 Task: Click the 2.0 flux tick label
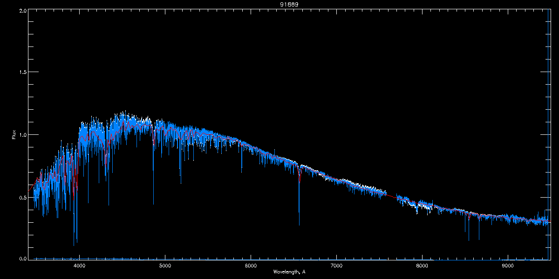click(22, 10)
